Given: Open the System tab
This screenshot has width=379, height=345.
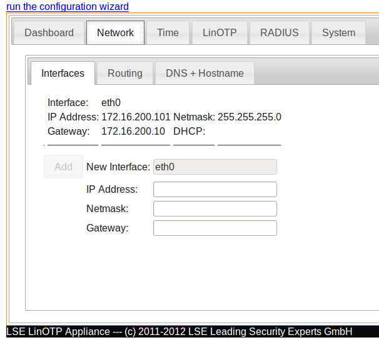Looking at the screenshot, I should tap(338, 33).
